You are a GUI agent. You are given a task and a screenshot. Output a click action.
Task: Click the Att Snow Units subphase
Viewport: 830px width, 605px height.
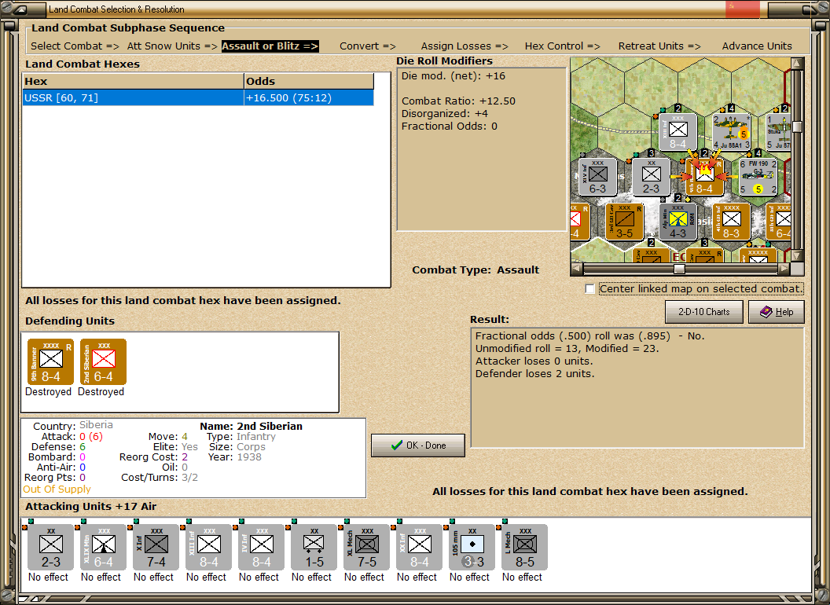pos(172,46)
